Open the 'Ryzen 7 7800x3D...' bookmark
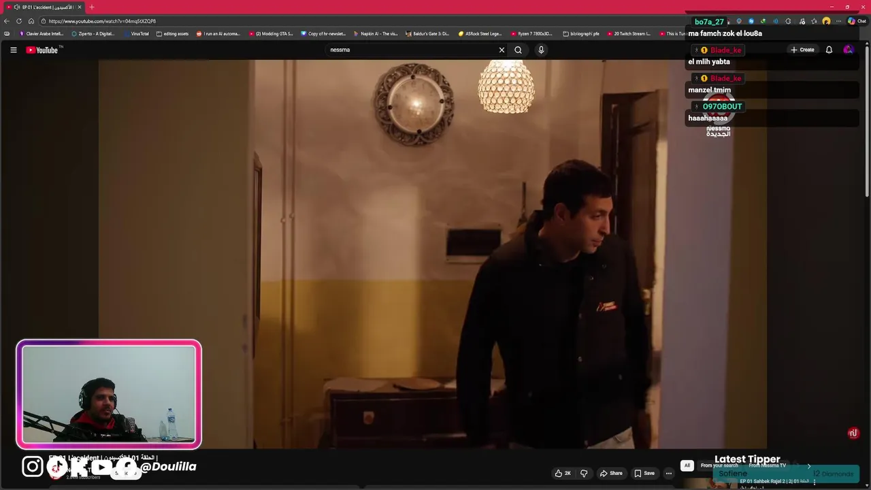Image resolution: width=871 pixels, height=490 pixels. pyautogui.click(x=532, y=33)
